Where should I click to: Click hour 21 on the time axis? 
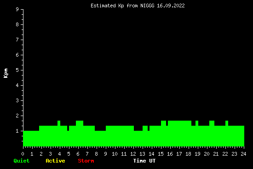(x=216, y=154)
